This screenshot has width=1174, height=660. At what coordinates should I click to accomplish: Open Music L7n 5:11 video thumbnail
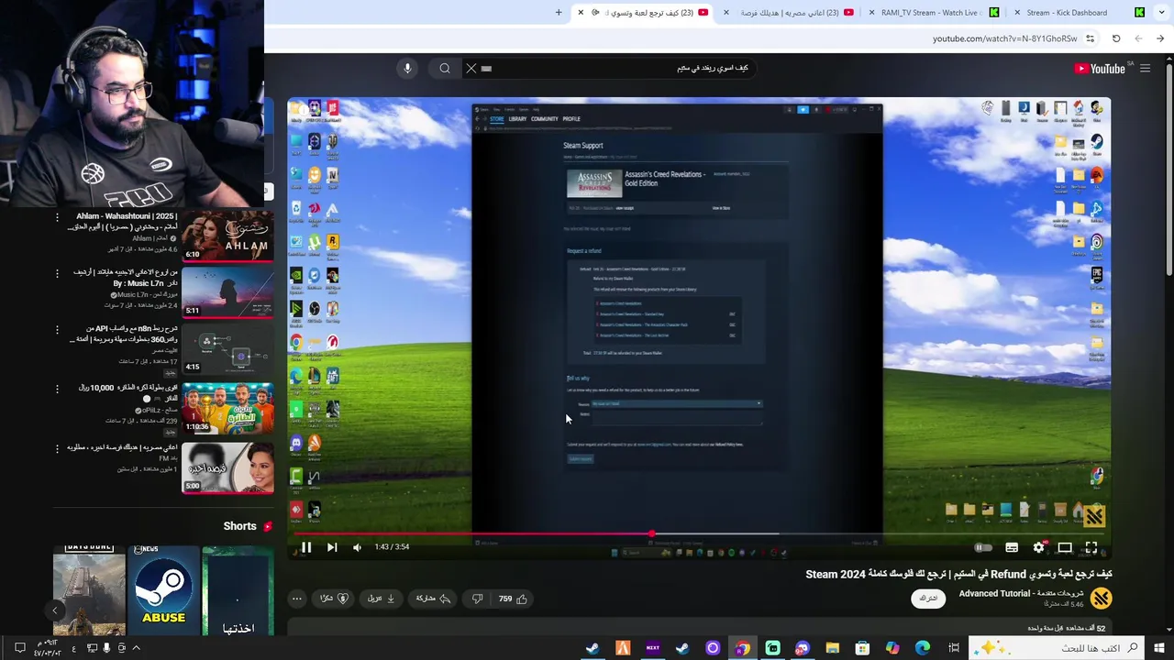[x=227, y=292]
